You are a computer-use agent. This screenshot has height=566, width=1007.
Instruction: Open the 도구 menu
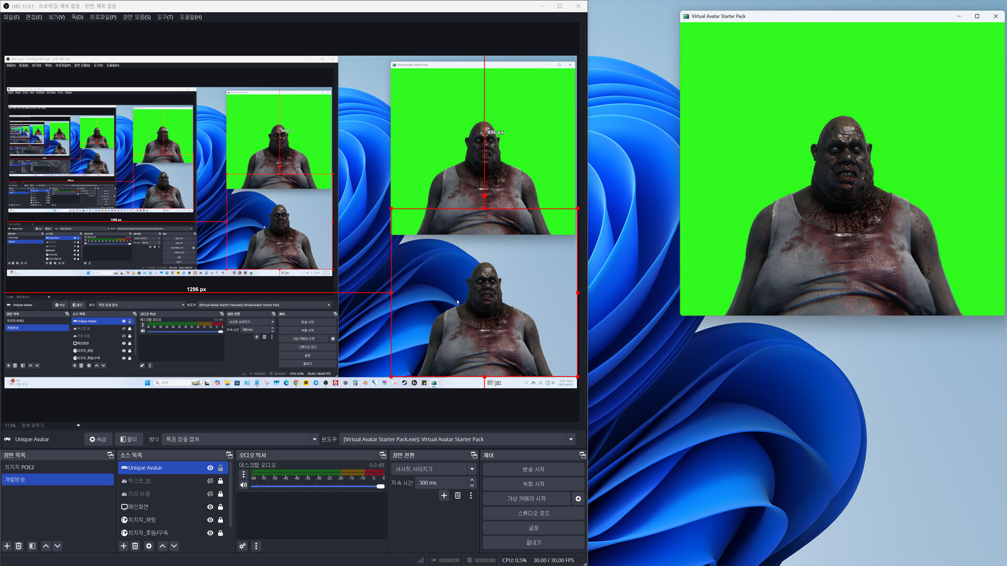coord(164,17)
